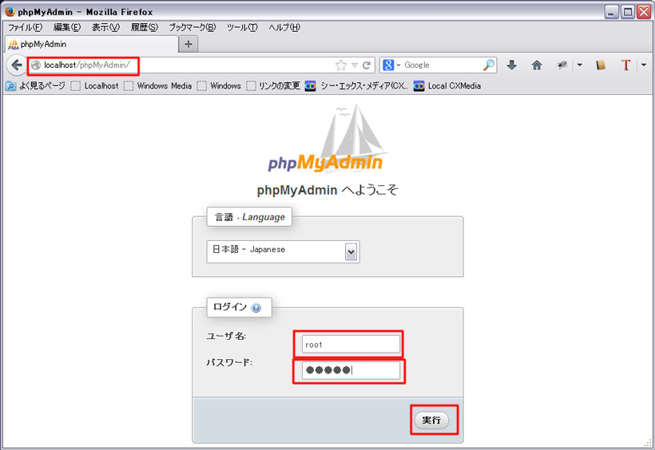
Task: Expand the 日本語 - Japanese language dropdown
Action: pyautogui.click(x=284, y=251)
